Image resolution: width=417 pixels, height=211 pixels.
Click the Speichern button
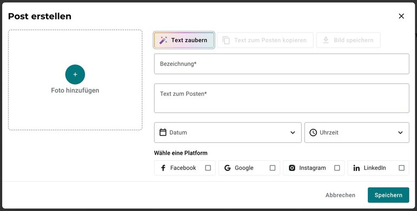(x=388, y=195)
